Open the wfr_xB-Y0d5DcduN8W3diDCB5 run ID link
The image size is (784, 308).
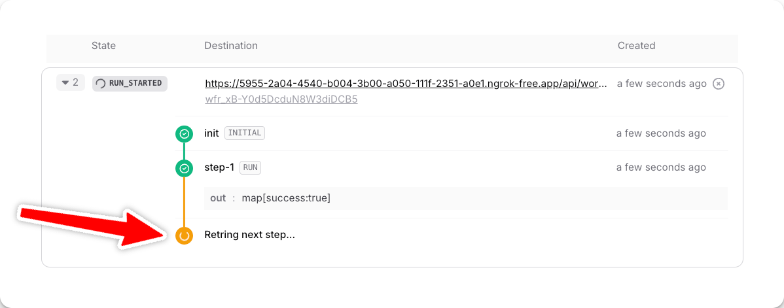(281, 99)
